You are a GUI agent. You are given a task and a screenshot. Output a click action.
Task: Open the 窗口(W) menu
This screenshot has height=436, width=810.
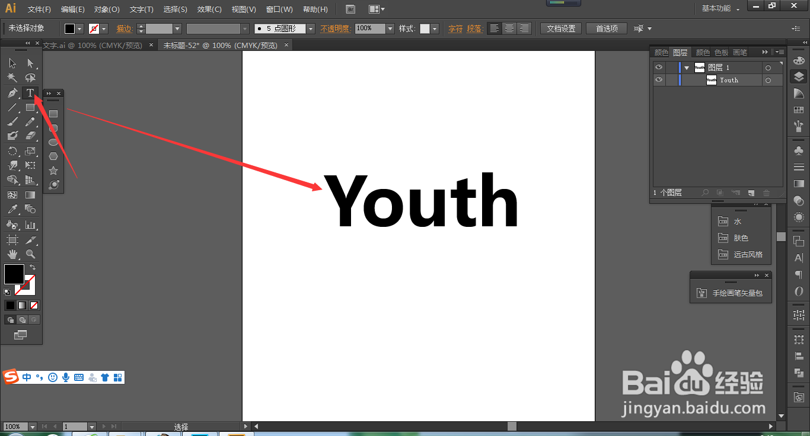point(279,9)
